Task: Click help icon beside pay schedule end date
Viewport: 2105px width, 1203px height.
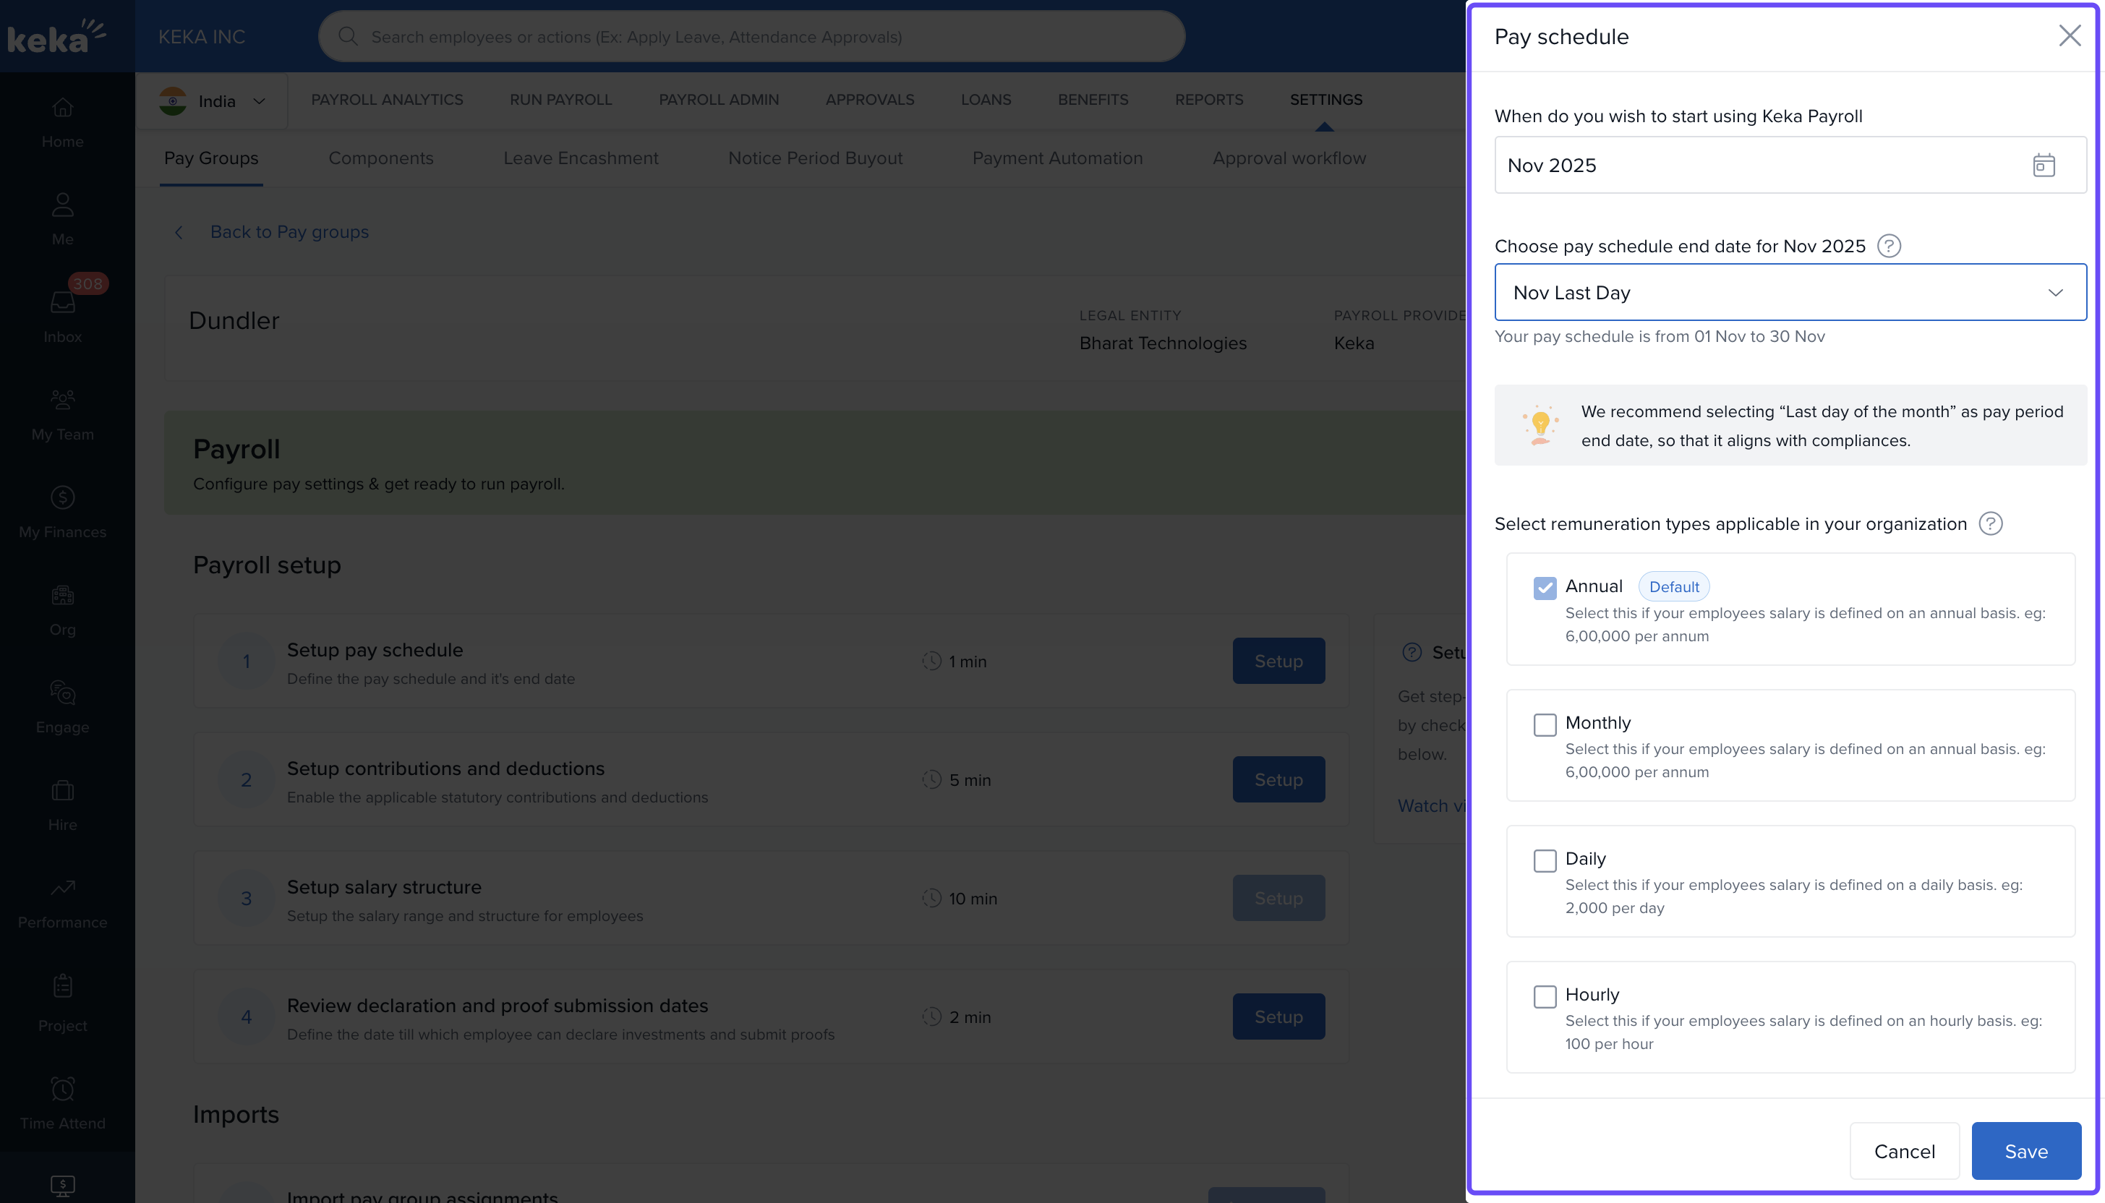Action: point(1889,247)
